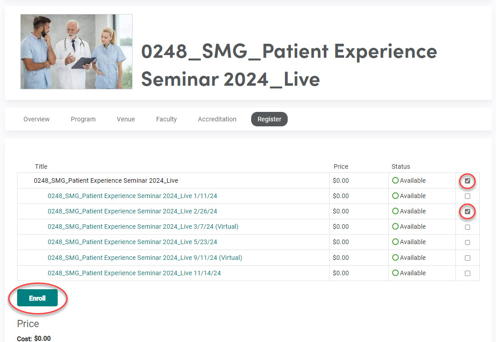
Task: Enable the 9/11/24 Virtual session checkbox
Action: (x=467, y=258)
